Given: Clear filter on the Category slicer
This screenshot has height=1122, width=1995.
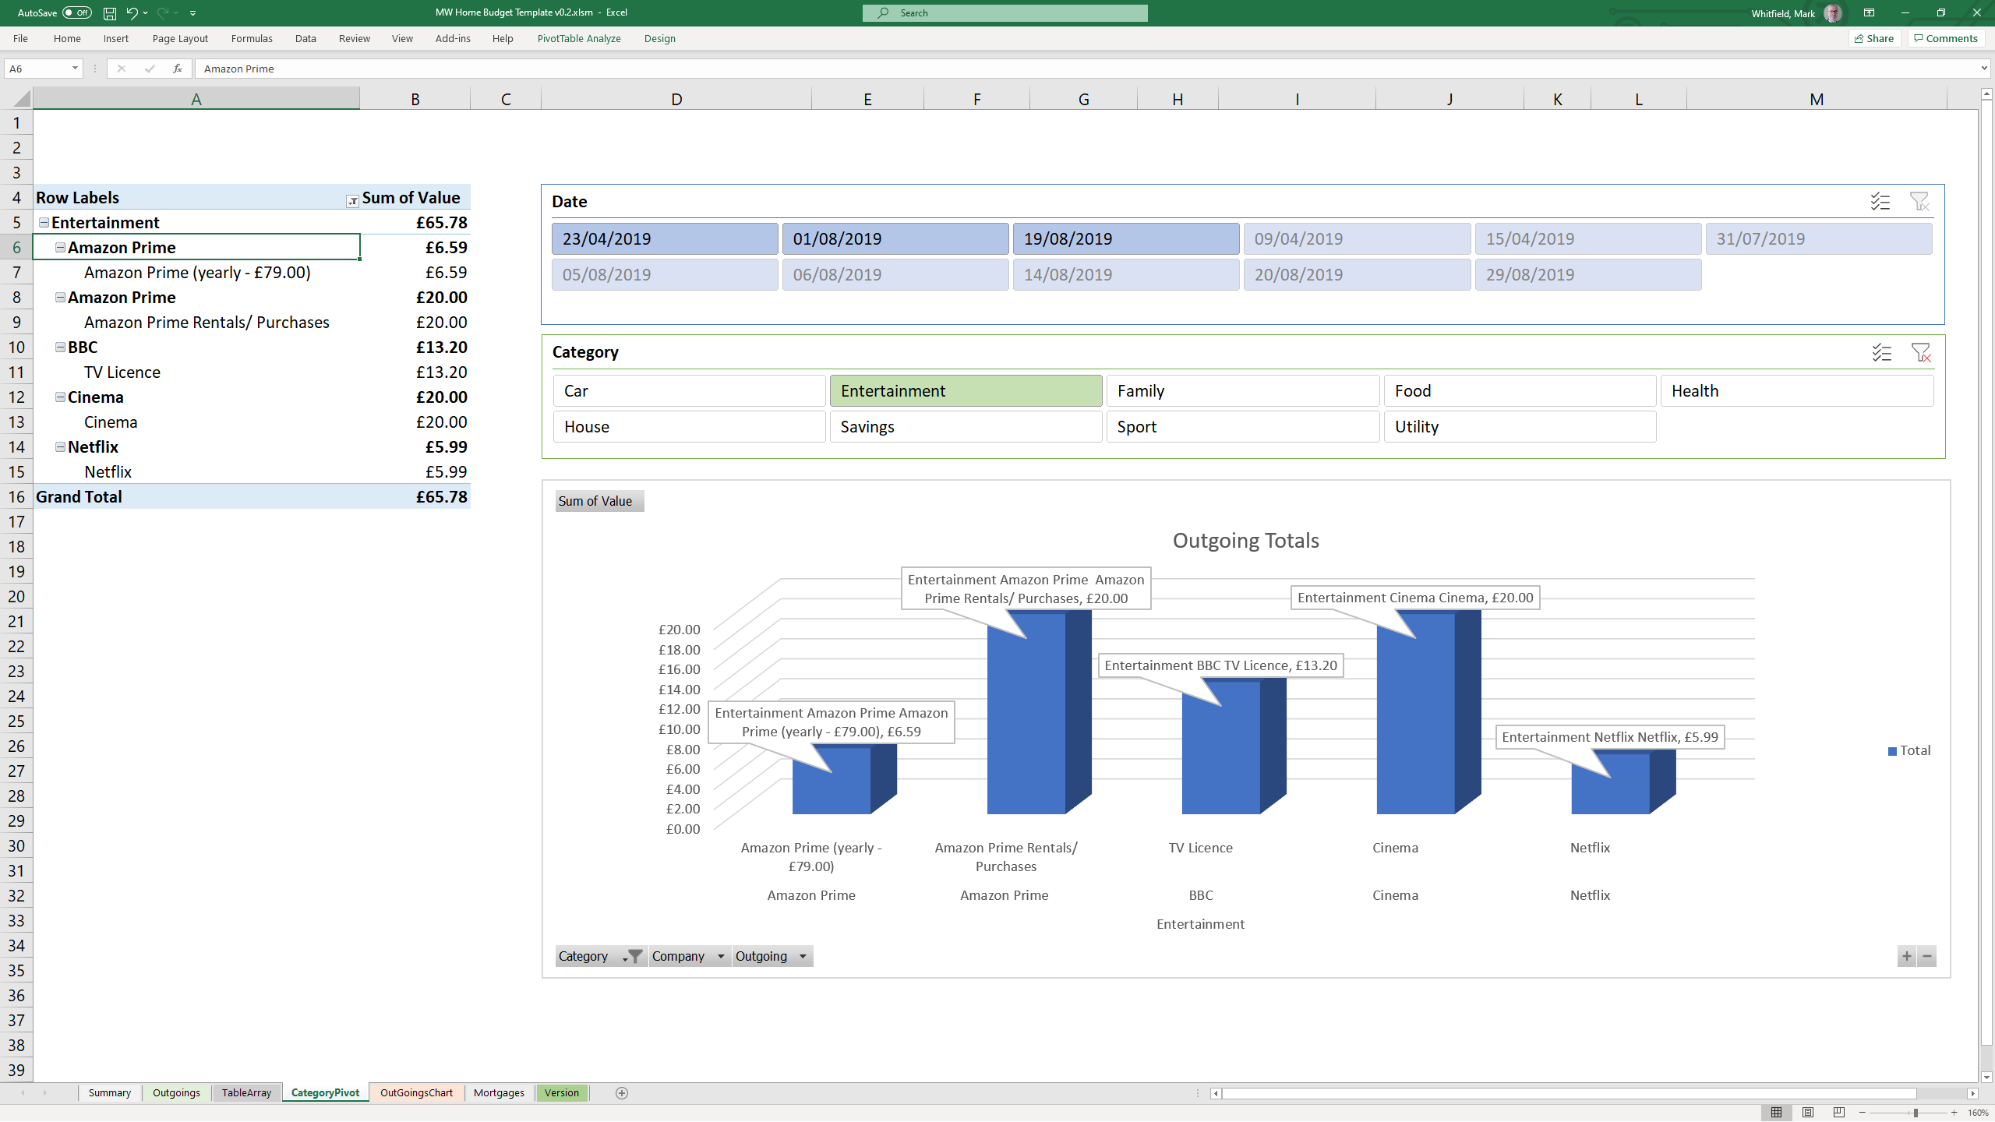Looking at the screenshot, I should point(1921,353).
